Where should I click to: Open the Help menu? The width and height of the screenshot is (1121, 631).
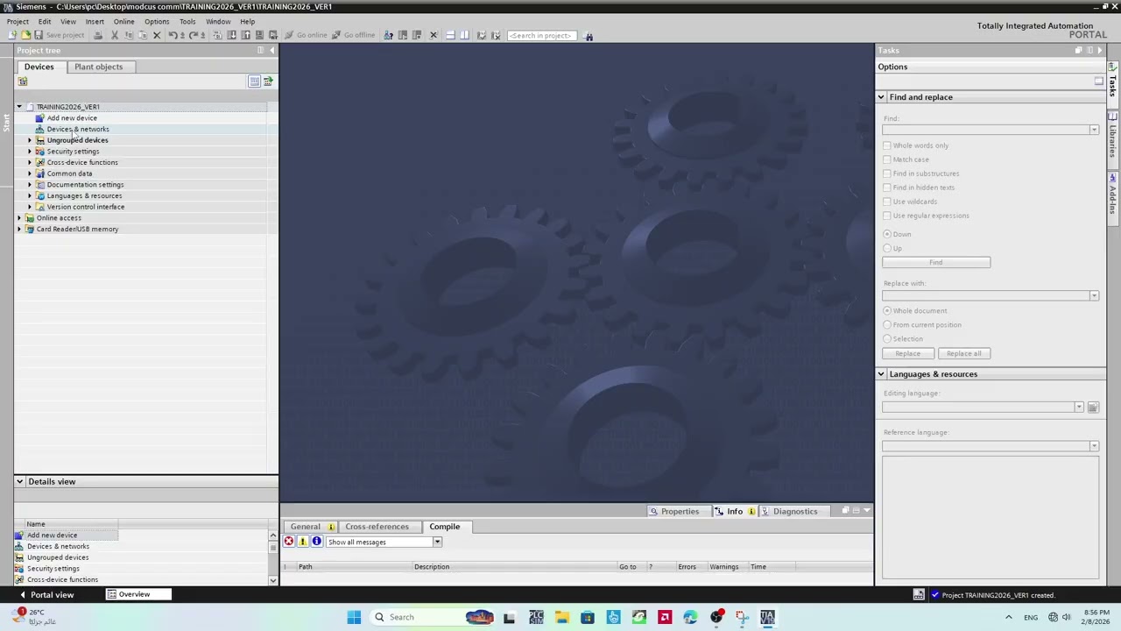247,21
